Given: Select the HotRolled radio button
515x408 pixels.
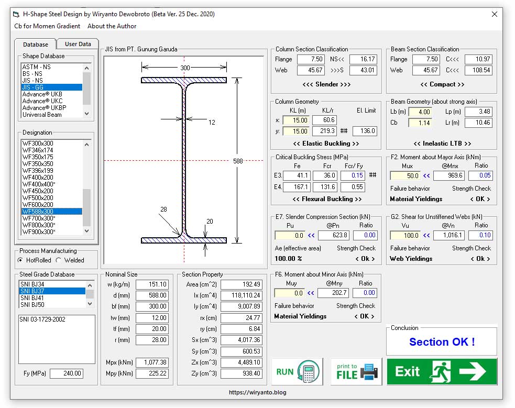Looking at the screenshot, I should pos(20,260).
